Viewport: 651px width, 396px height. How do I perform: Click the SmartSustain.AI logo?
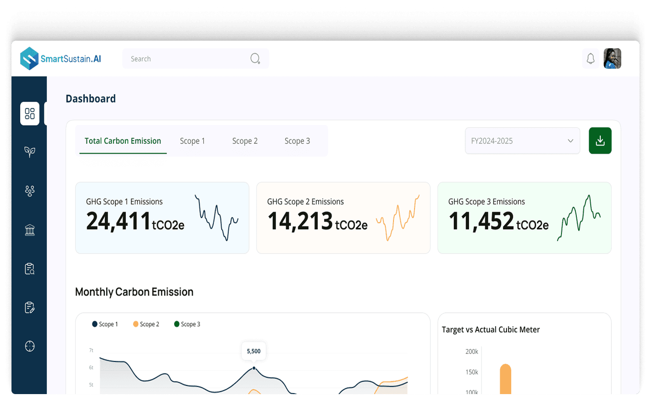[x=61, y=58]
